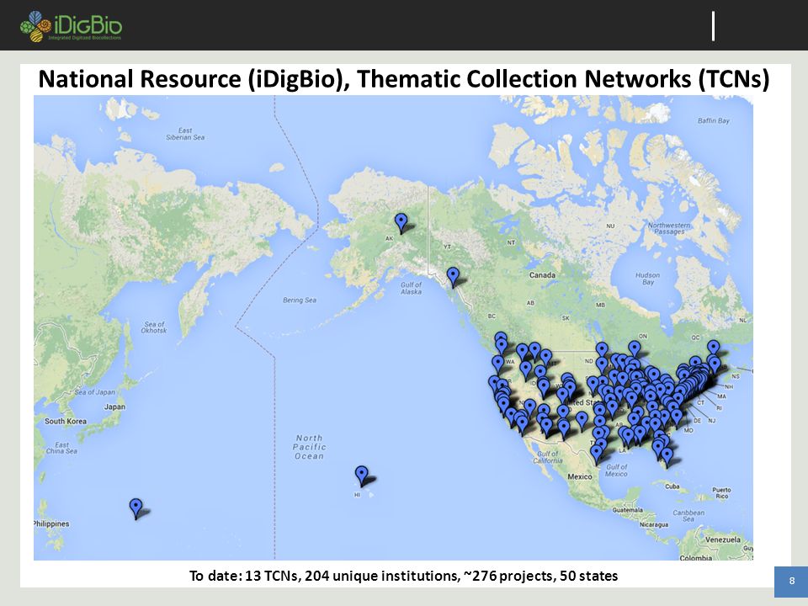
Task: Click the 'YT' territory abbreviation
Action: pos(447,247)
